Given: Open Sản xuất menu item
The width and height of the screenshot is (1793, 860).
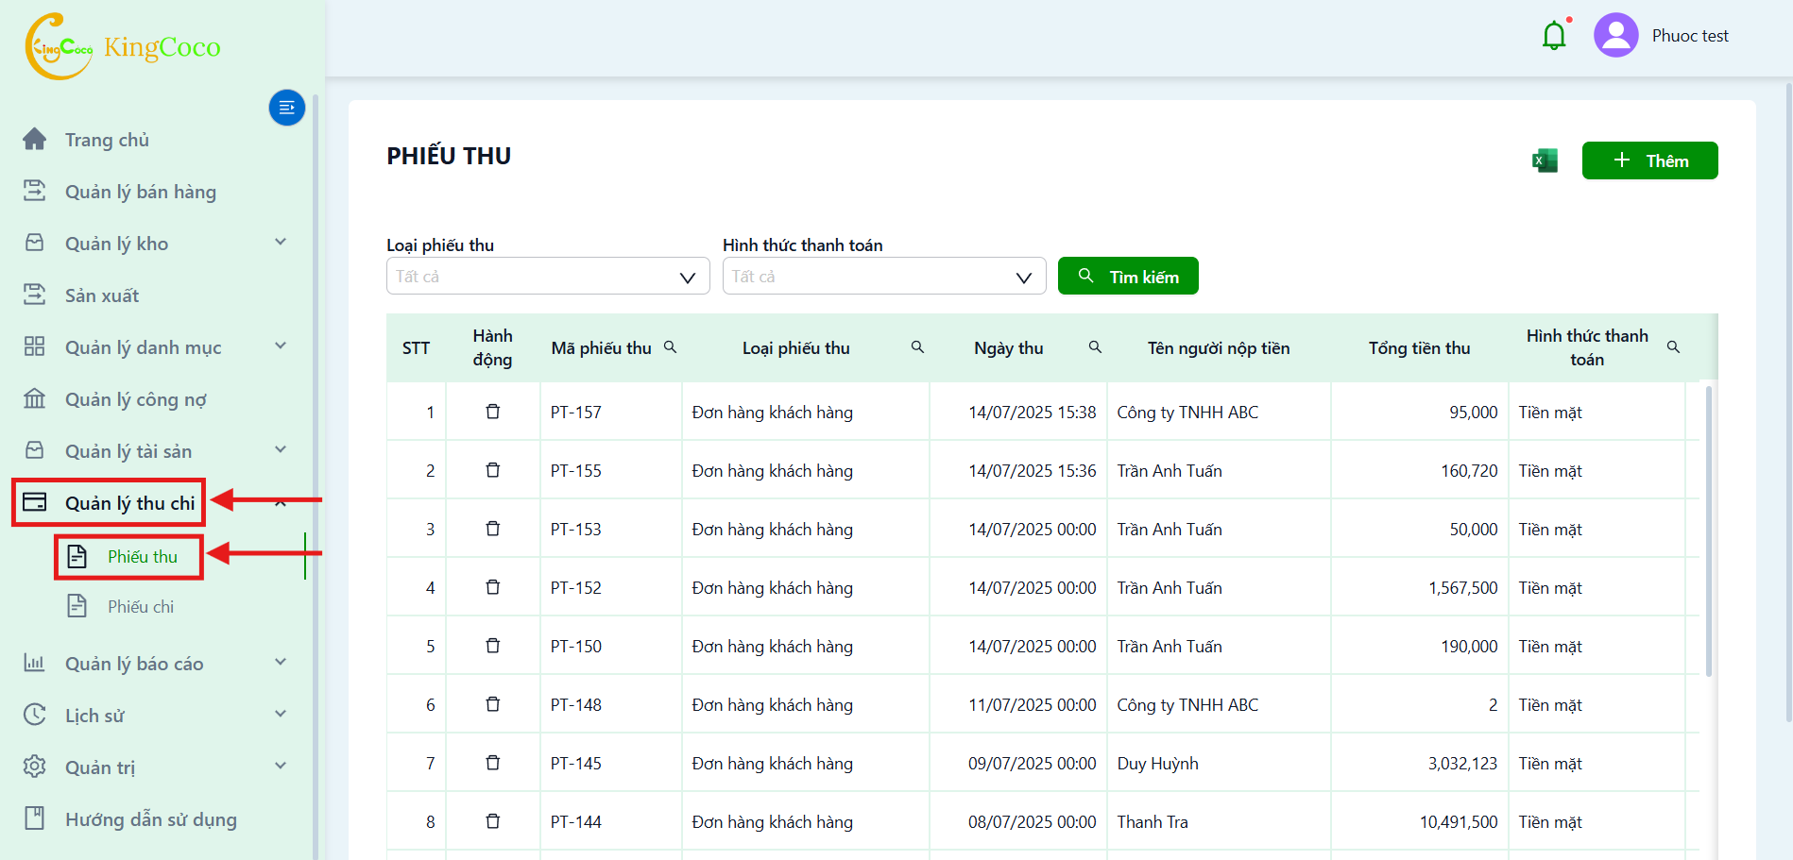Looking at the screenshot, I should point(102,295).
